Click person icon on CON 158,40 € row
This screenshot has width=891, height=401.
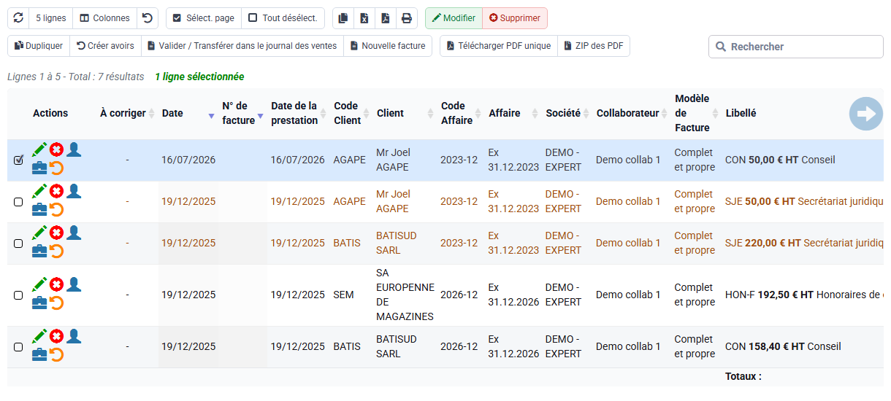click(74, 336)
